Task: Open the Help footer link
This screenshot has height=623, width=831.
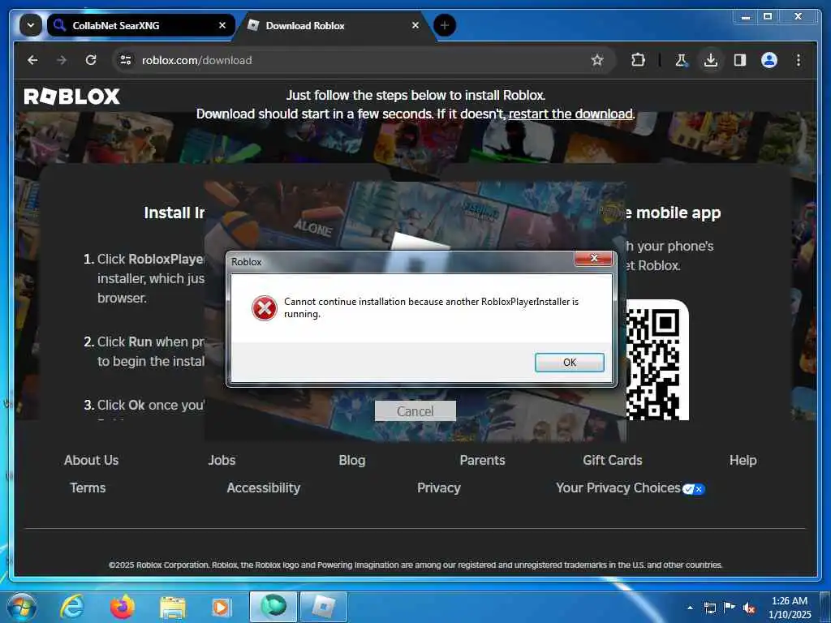Action: [x=743, y=461]
